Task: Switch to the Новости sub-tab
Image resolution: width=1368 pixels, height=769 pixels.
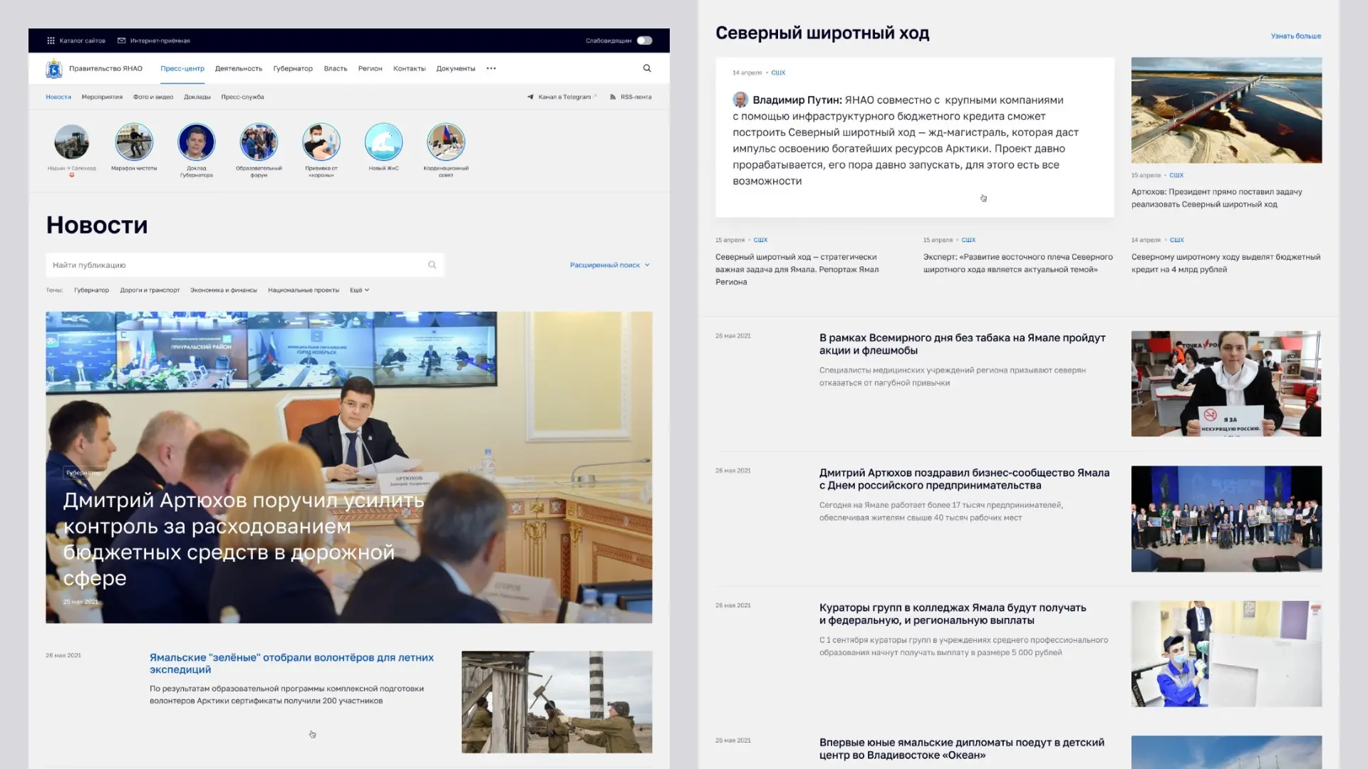Action: click(x=58, y=97)
